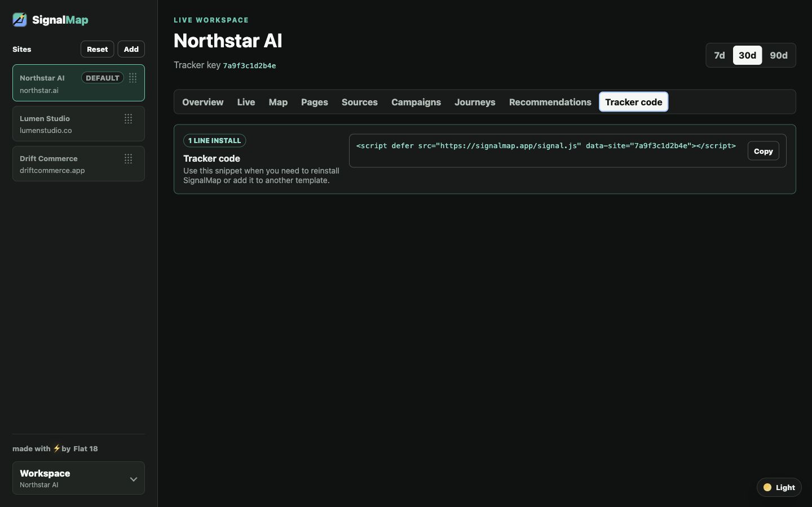Switch to Light theme
Image resolution: width=812 pixels, height=507 pixels.
coord(779,487)
